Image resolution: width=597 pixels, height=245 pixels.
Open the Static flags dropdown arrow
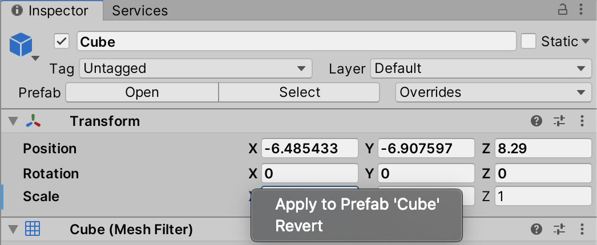tap(586, 42)
